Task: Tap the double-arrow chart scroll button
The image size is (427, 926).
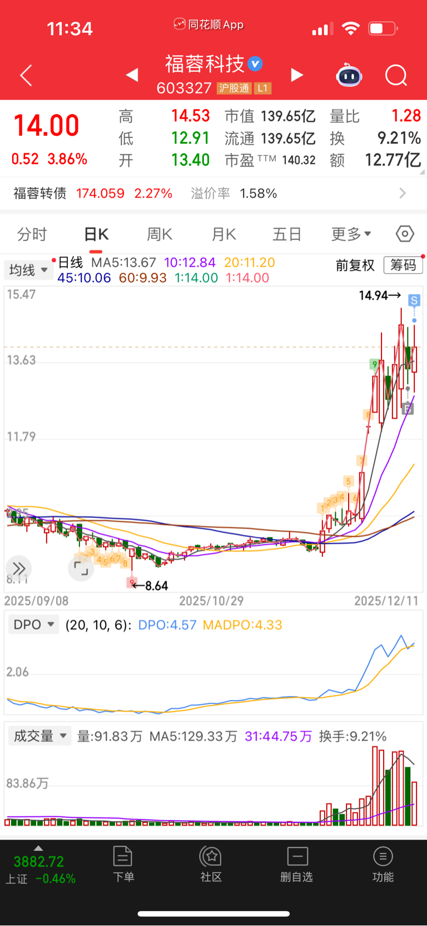Action: (19, 569)
